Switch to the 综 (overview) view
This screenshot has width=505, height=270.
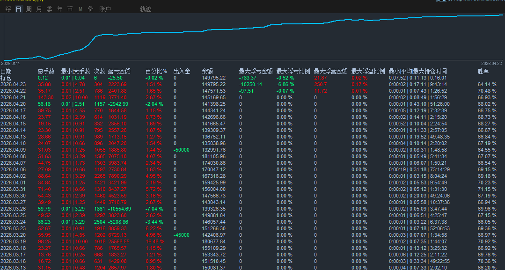tap(8, 8)
